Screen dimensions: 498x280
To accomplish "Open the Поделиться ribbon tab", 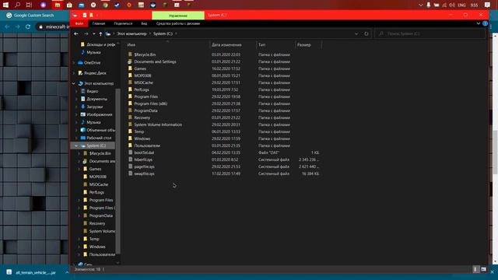I will coord(123,23).
